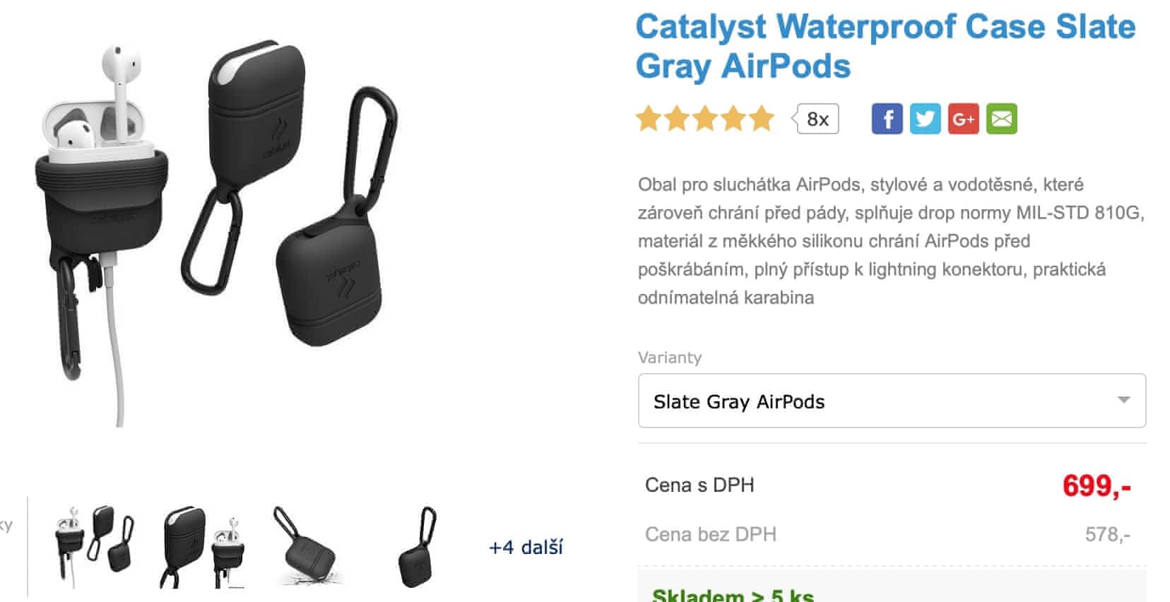Click the red 699,- price
The height and width of the screenshot is (602, 1170).
tap(1097, 485)
